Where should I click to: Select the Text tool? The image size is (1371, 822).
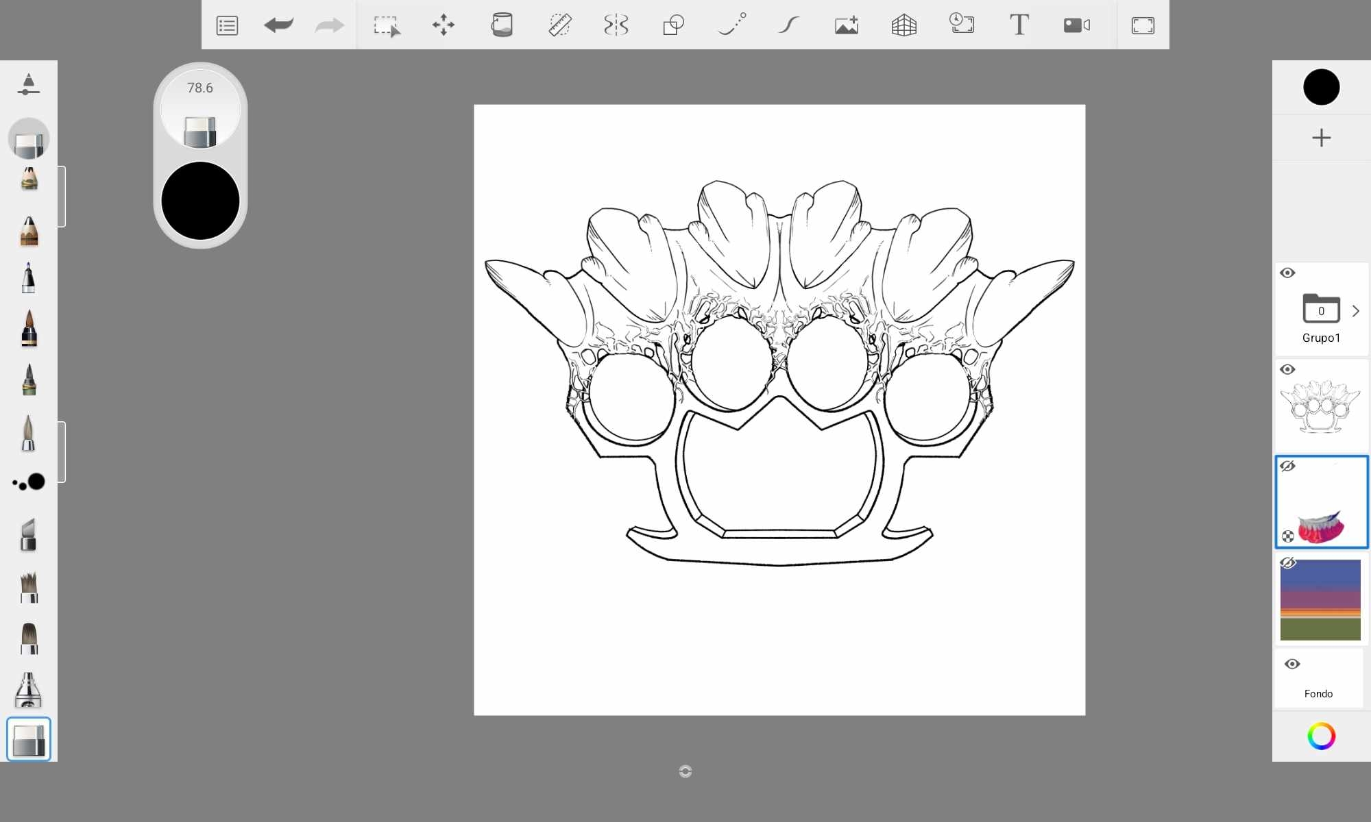click(x=1019, y=25)
